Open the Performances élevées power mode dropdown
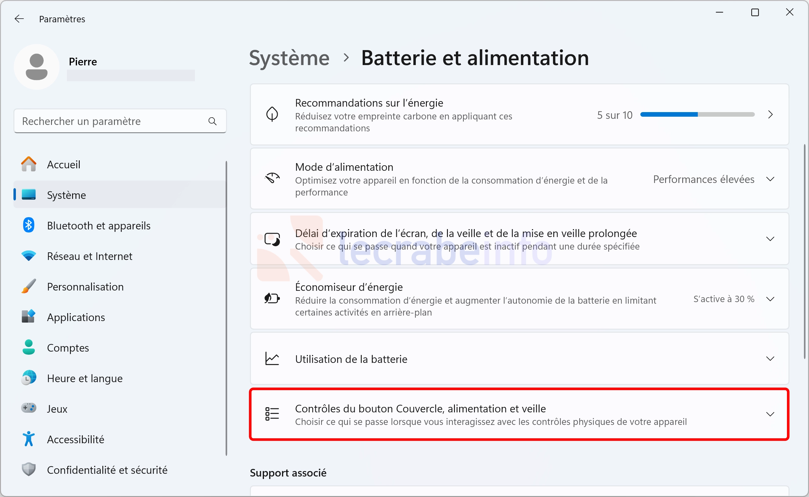Viewport: 809px width, 497px height. coord(713,179)
